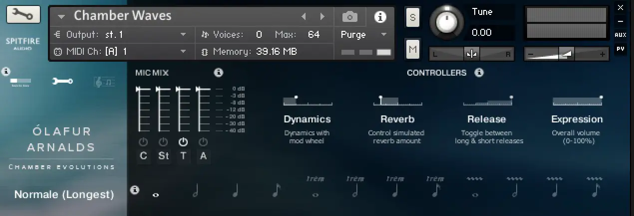Select the plain eighth note articulation

[x=276, y=190]
